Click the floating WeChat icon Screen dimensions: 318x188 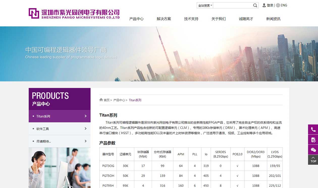coord(313,150)
